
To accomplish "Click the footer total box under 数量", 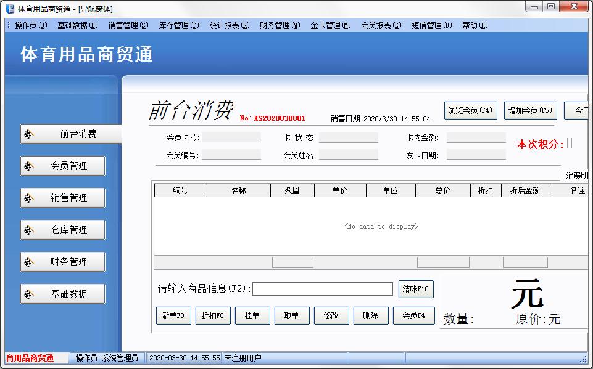I will [x=292, y=262].
